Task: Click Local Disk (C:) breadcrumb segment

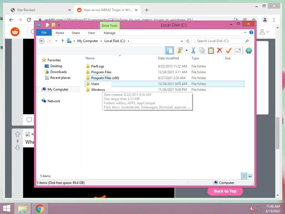Action: tap(115, 41)
